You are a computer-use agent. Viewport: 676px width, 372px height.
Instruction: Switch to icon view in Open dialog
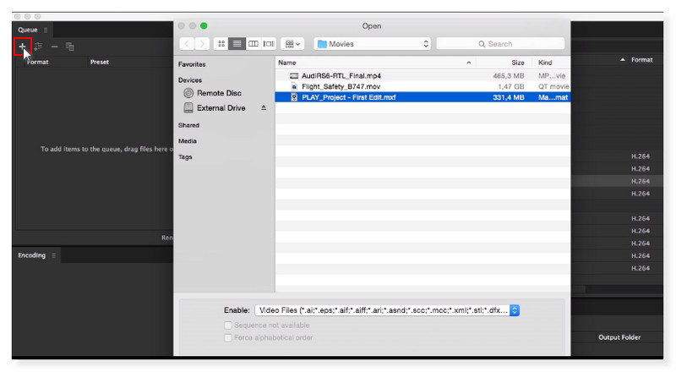[221, 44]
